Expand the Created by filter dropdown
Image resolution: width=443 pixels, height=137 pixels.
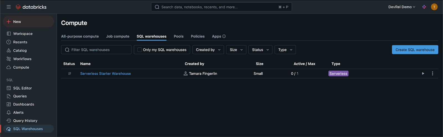(208, 50)
